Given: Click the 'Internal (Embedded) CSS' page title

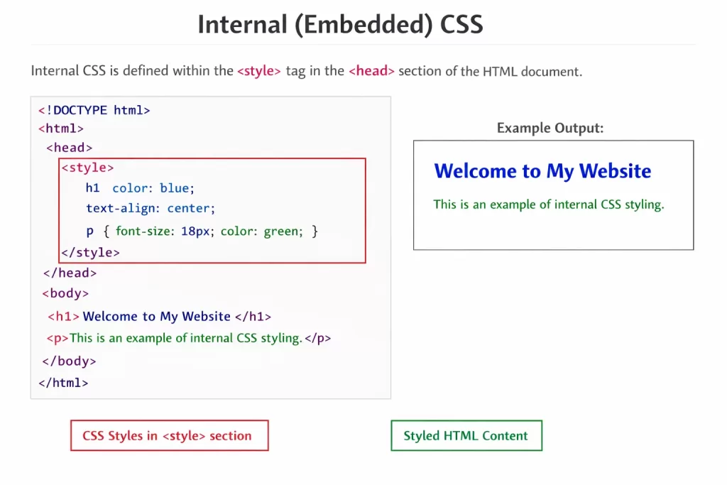Looking at the screenshot, I should (340, 24).
